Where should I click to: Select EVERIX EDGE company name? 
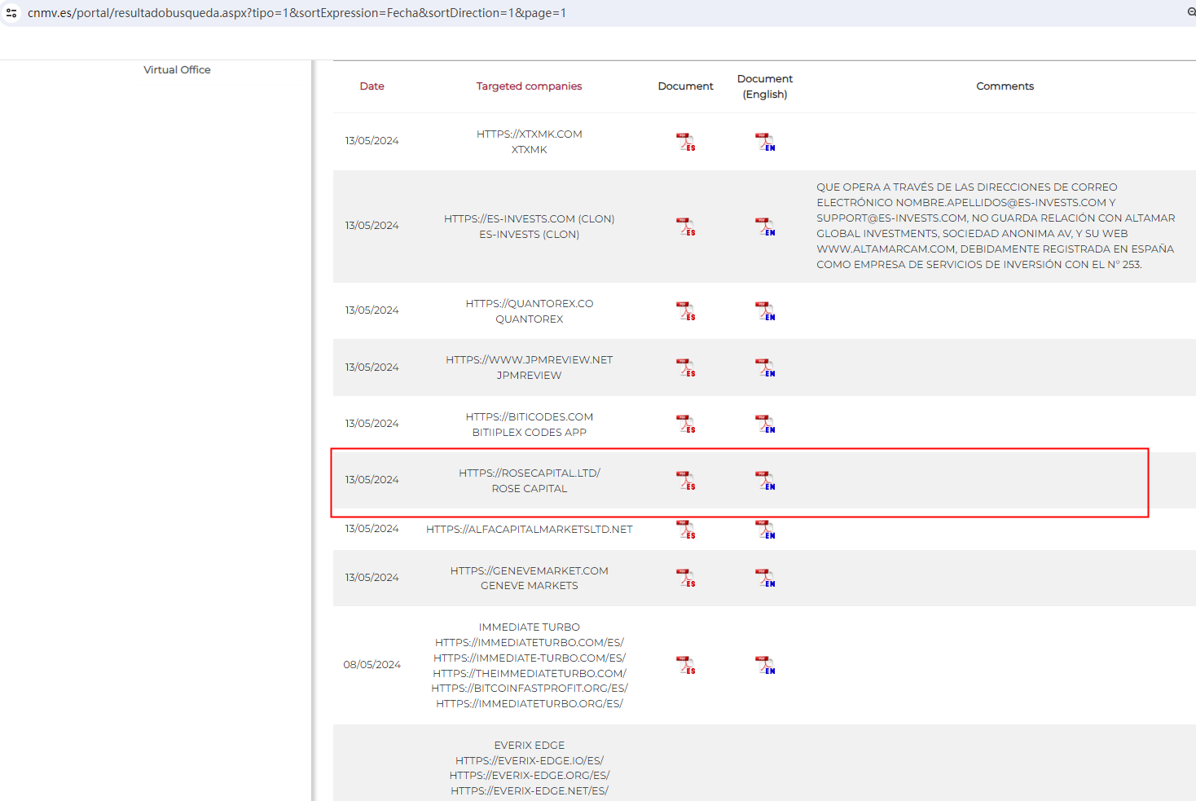530,746
